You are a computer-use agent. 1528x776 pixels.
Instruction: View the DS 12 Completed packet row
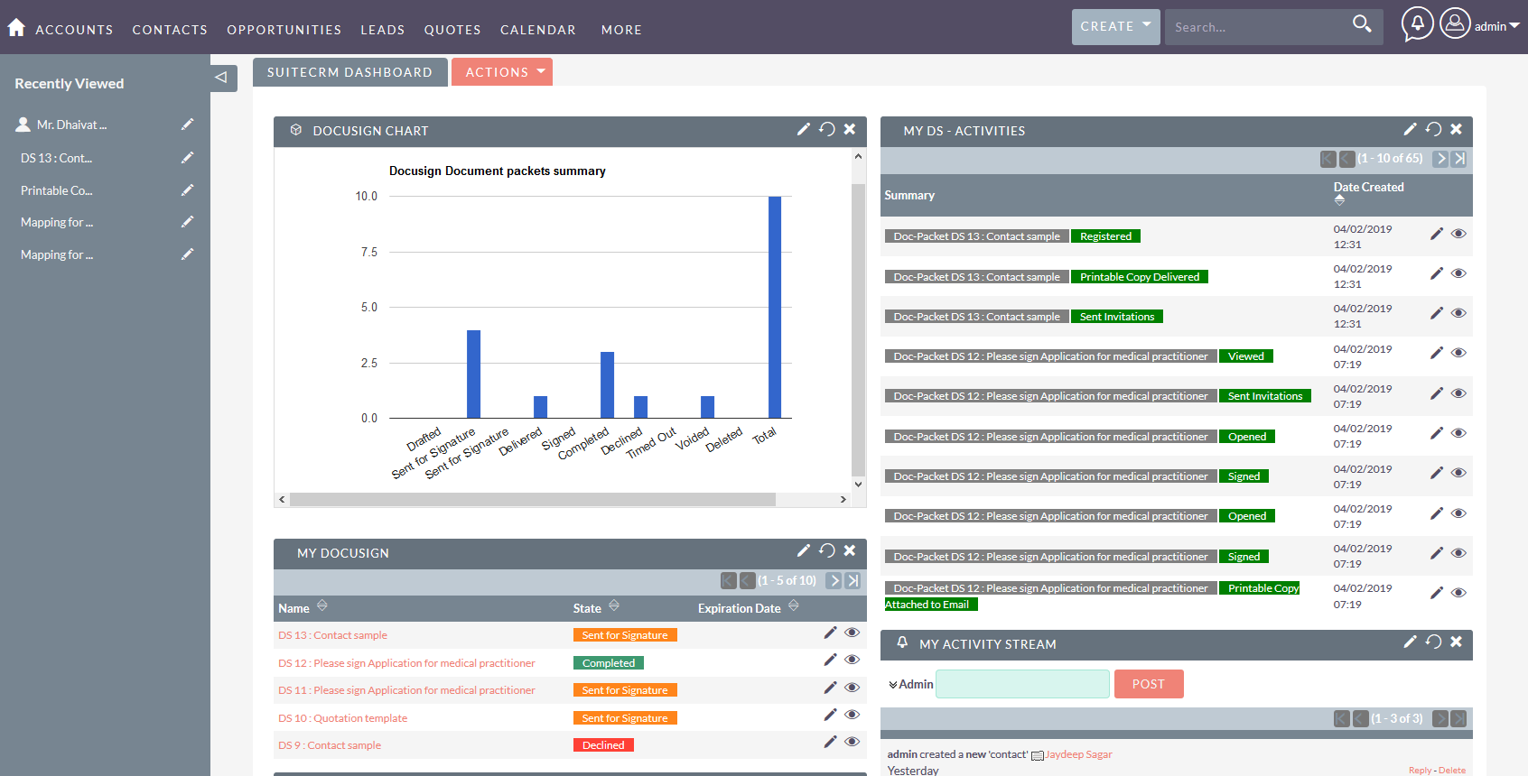pos(852,660)
